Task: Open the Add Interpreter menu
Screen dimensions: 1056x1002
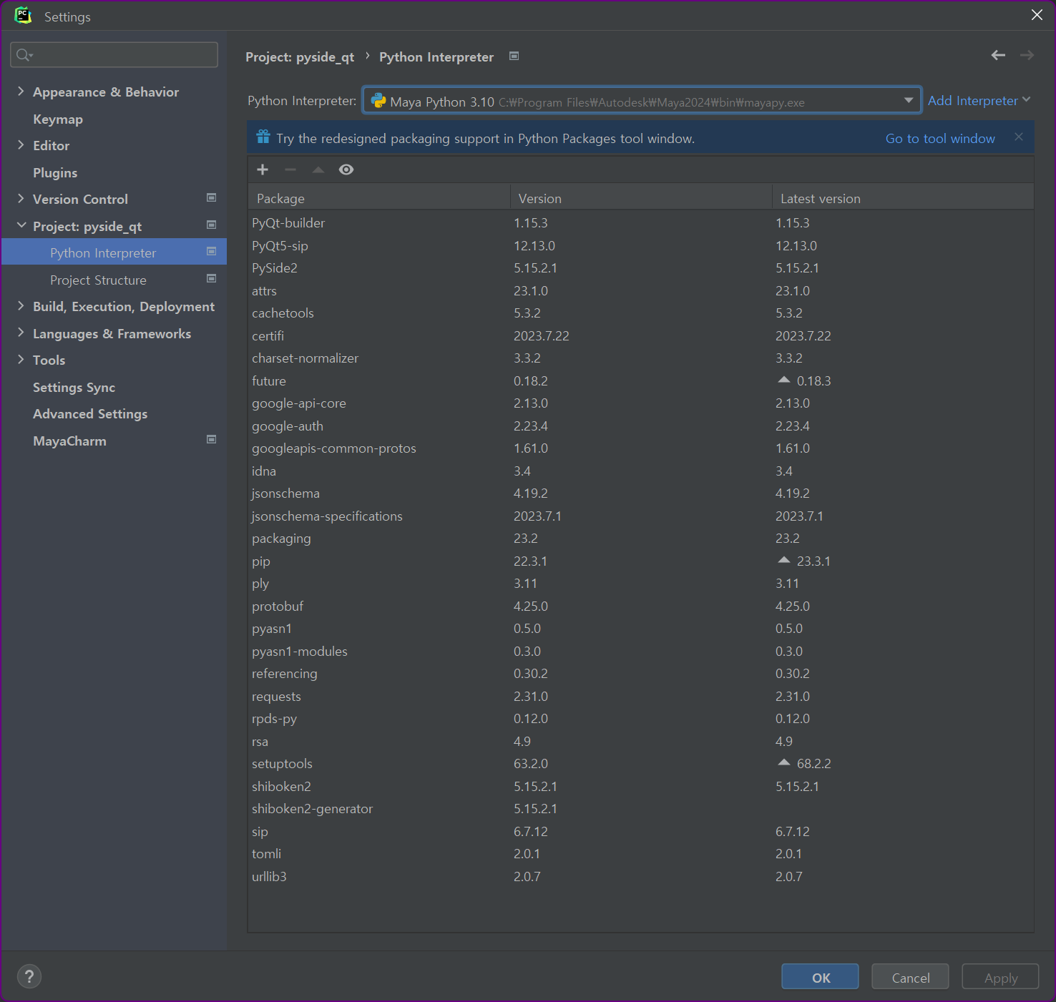Action: tap(979, 101)
